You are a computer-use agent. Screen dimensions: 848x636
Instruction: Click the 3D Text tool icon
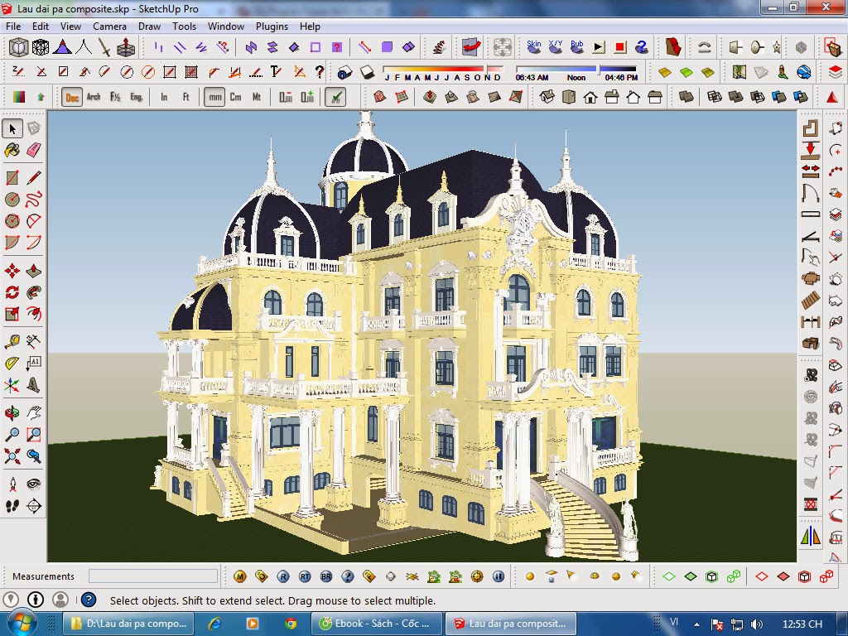point(33,384)
